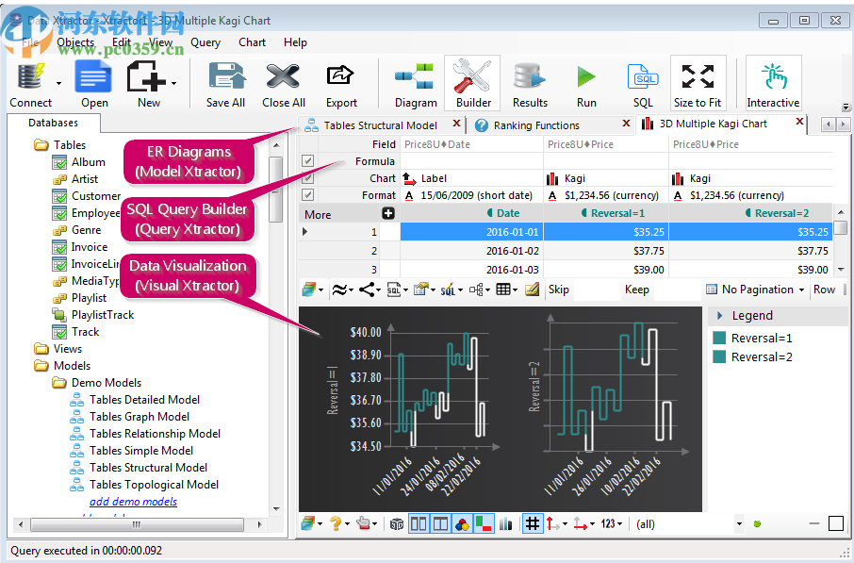Expand the Legend panel triangle
854x563 pixels.
click(x=719, y=316)
